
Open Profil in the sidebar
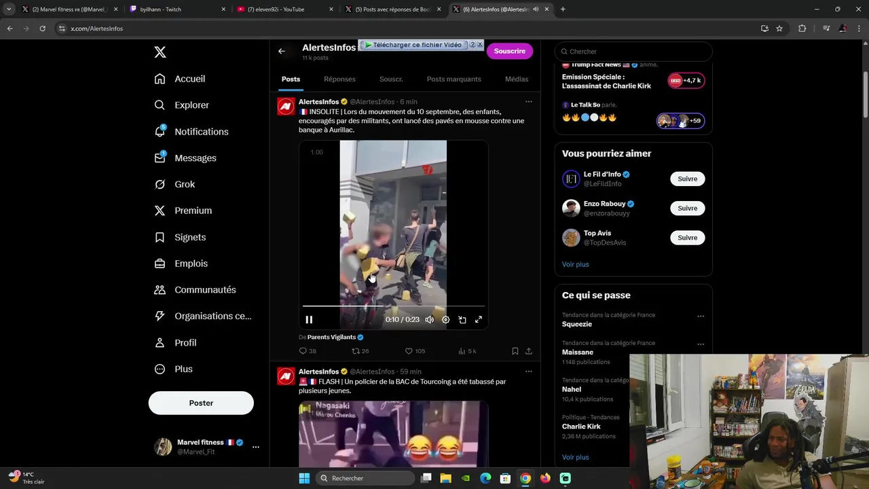[175, 342]
